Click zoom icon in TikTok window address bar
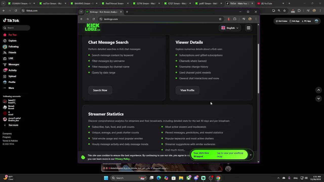The height and width of the screenshot is (182, 324). tap(279, 11)
